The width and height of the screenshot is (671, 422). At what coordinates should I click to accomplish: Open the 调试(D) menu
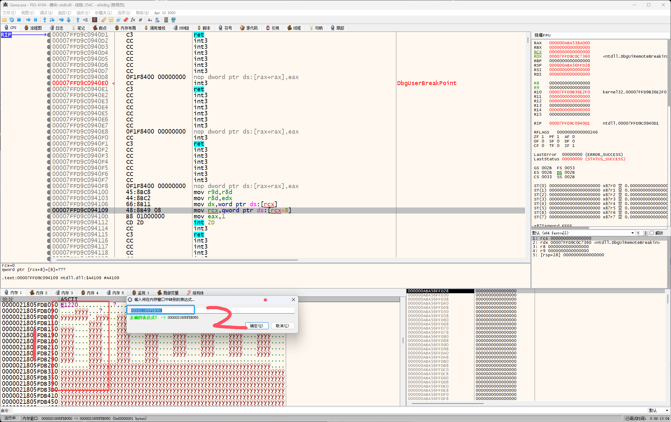point(46,13)
